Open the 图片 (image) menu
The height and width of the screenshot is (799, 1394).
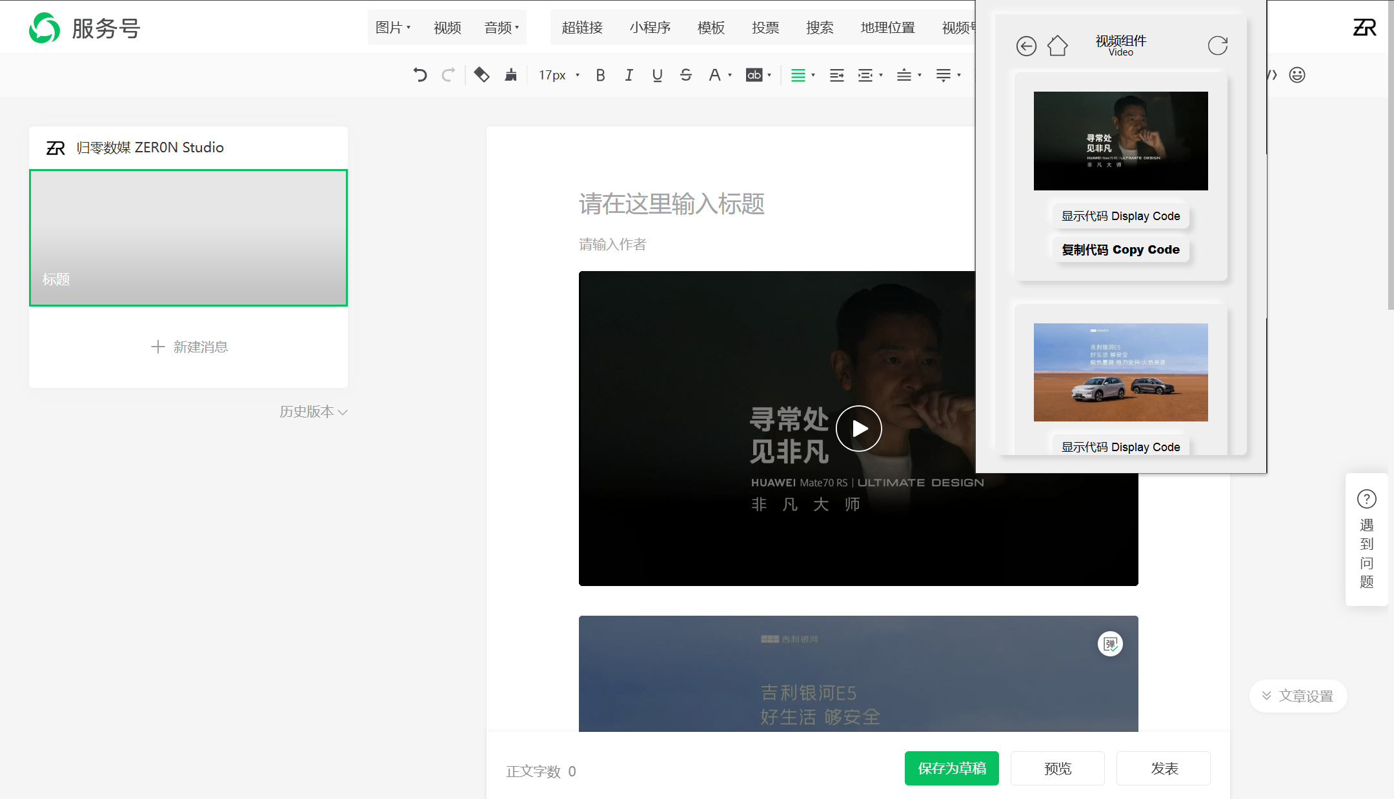click(393, 28)
